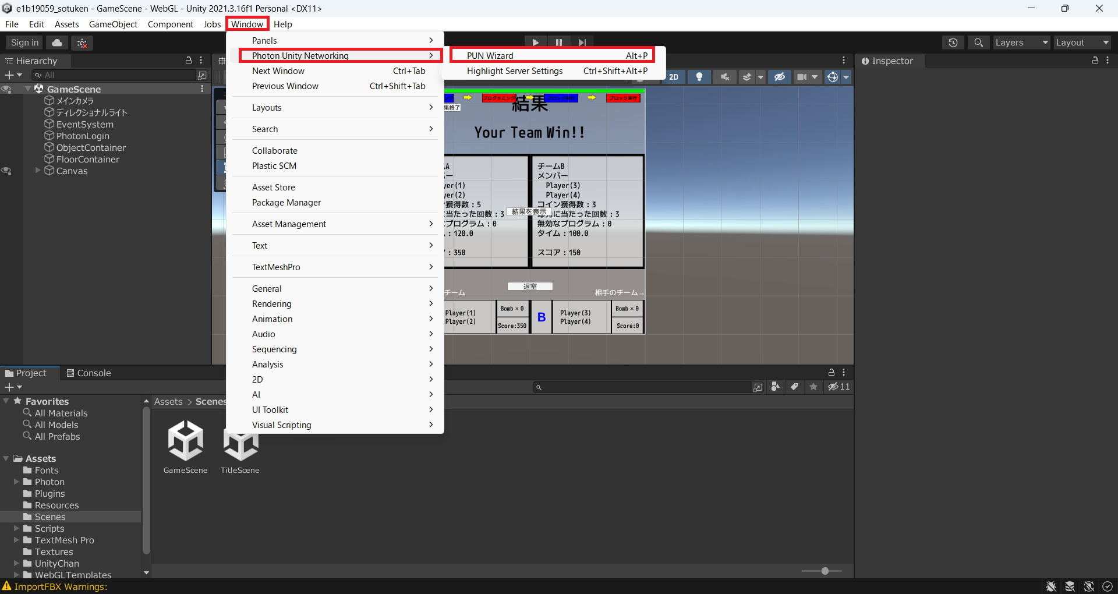
Task: Toggle scene lighting bulb
Action: [x=699, y=77]
